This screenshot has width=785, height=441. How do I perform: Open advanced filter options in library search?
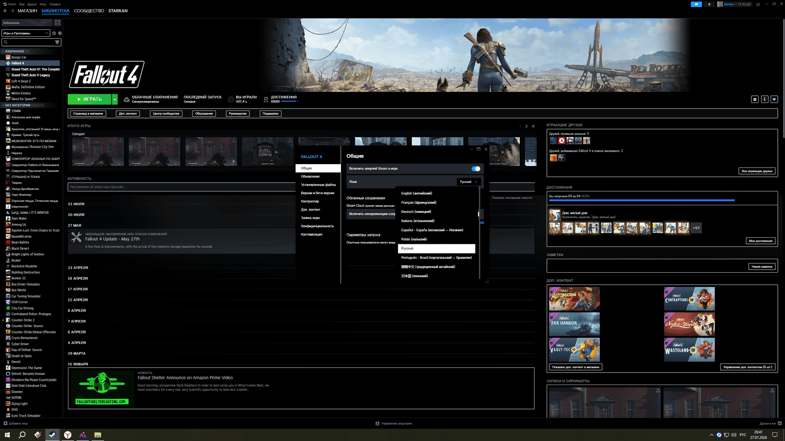pos(57,42)
